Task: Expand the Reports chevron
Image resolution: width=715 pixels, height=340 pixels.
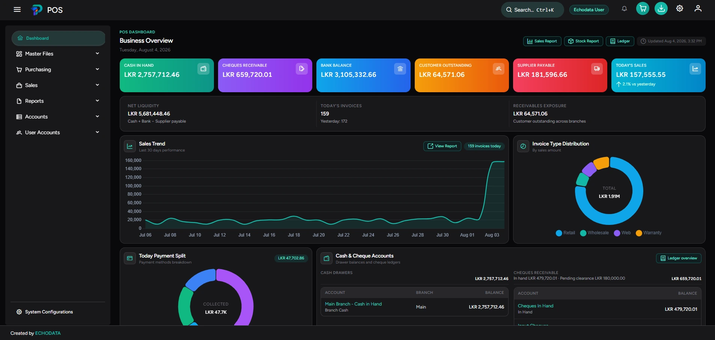Action: coord(98,101)
